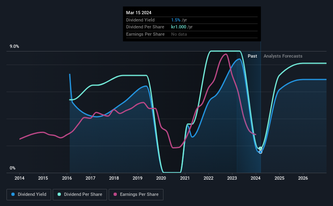Click the 9.0% y-axis label
Image resolution: width=333 pixels, height=206 pixels.
(15, 47)
